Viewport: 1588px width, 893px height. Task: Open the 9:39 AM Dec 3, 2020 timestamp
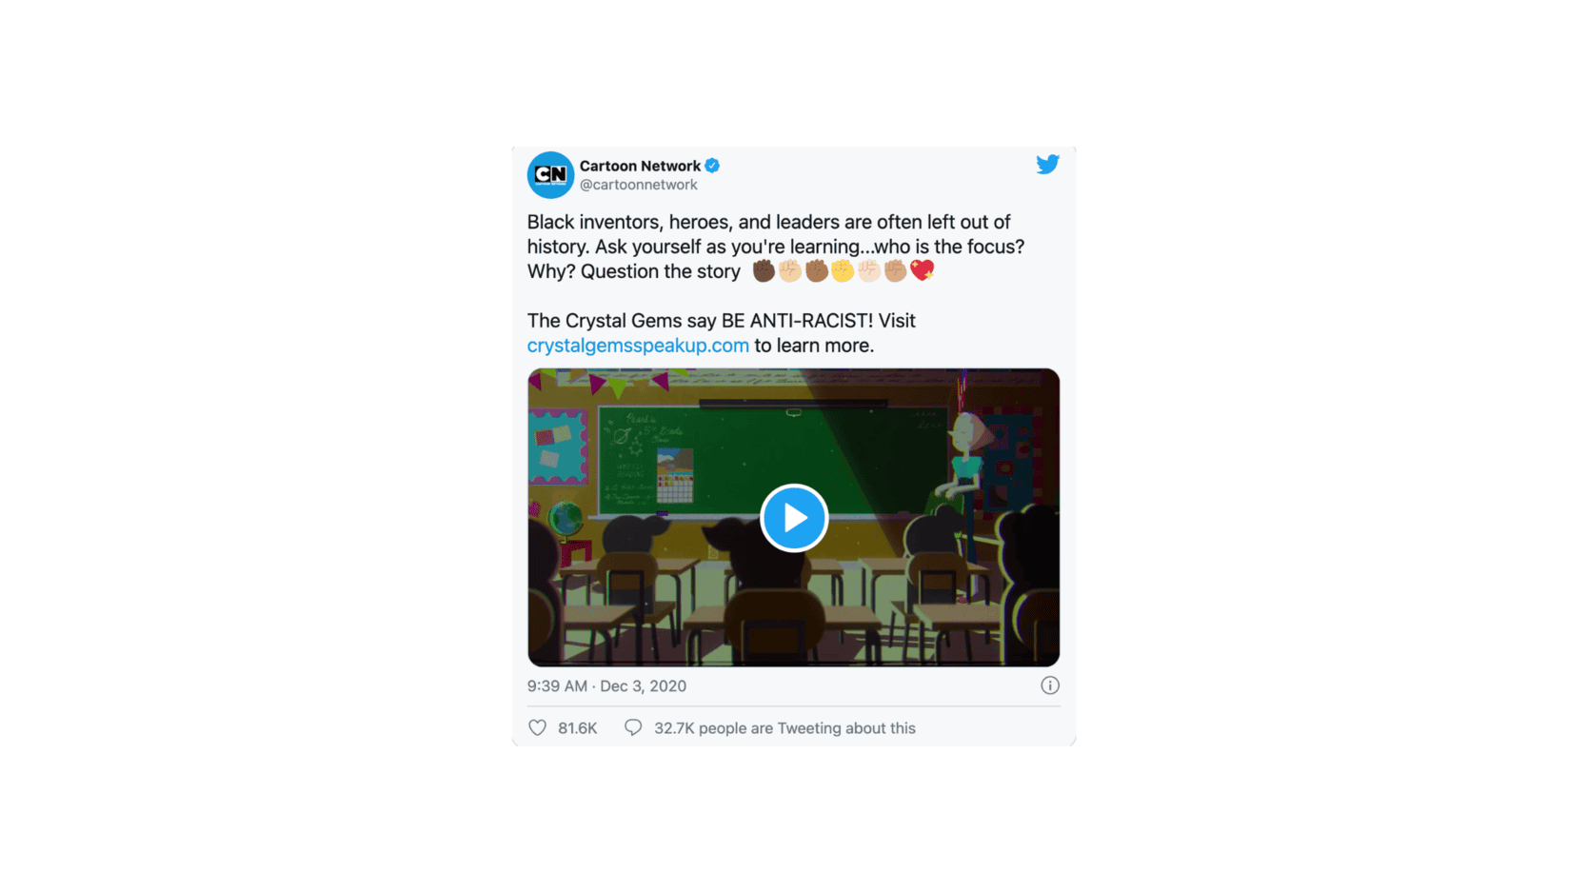[x=606, y=685]
